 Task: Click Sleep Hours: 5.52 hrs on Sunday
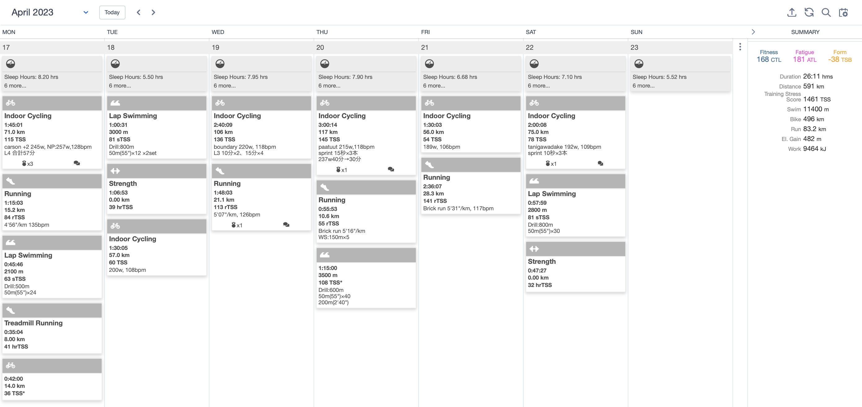pos(660,77)
